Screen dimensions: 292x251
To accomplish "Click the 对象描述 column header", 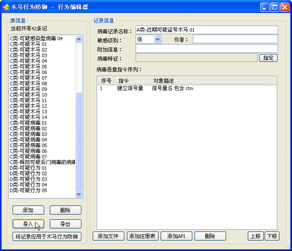I will click(x=210, y=81).
